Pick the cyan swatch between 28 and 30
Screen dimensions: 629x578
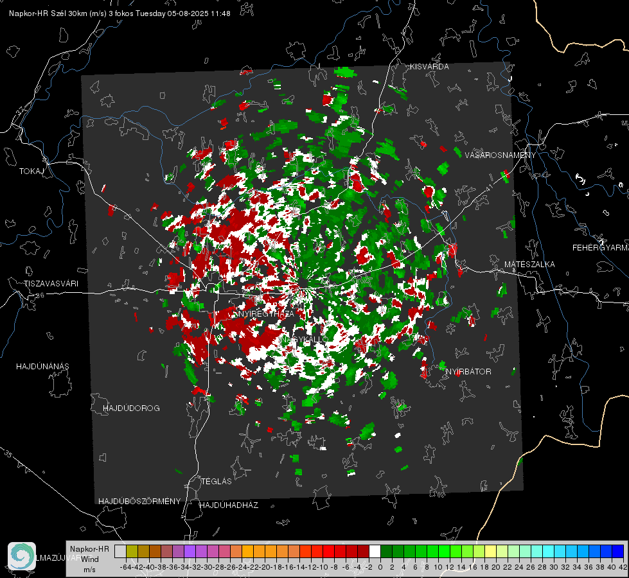(549, 551)
